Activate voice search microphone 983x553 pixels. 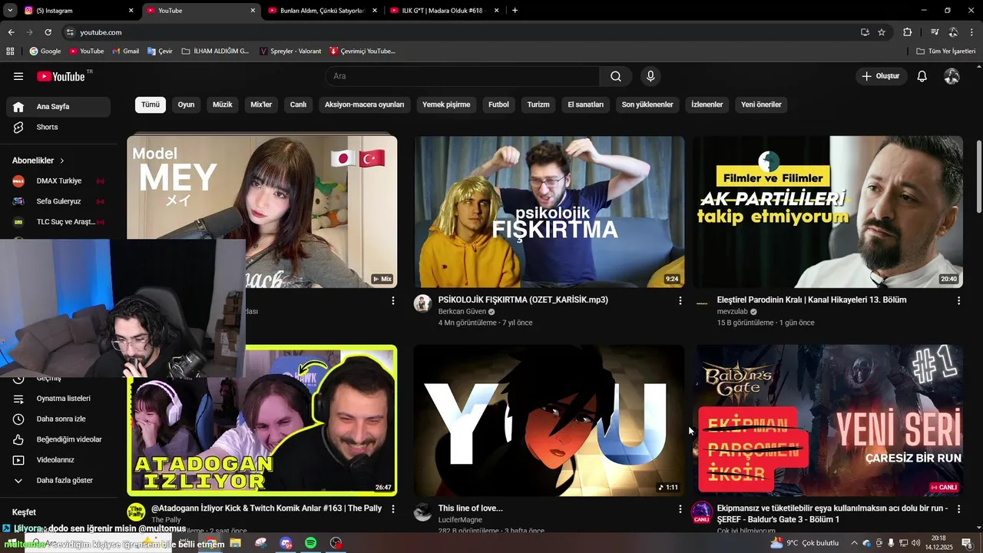pyautogui.click(x=650, y=76)
